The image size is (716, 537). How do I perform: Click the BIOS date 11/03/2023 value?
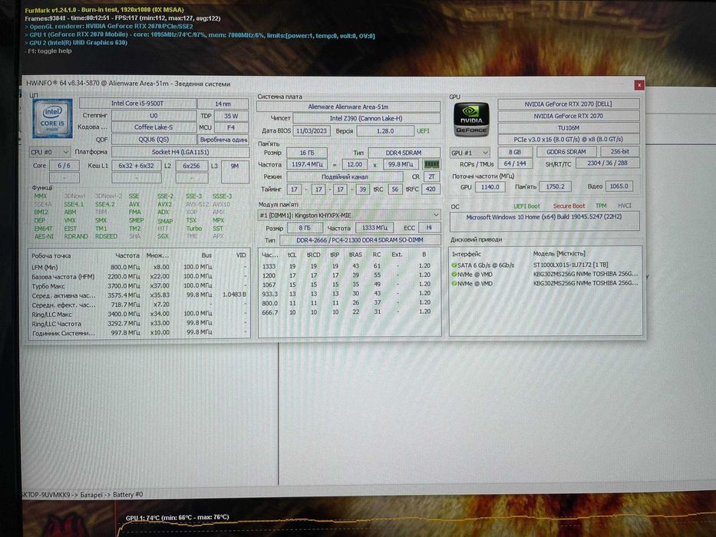point(312,131)
